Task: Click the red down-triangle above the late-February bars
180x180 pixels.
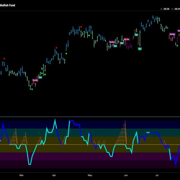Action: click(4, 59)
